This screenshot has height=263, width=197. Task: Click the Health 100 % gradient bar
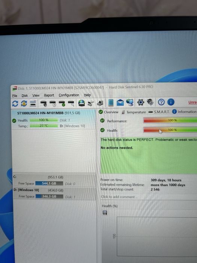pyautogui.click(x=170, y=130)
